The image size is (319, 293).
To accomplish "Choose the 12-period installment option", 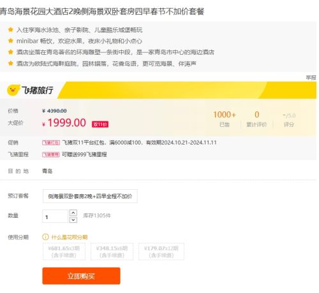I will pyautogui.click(x=161, y=252).
